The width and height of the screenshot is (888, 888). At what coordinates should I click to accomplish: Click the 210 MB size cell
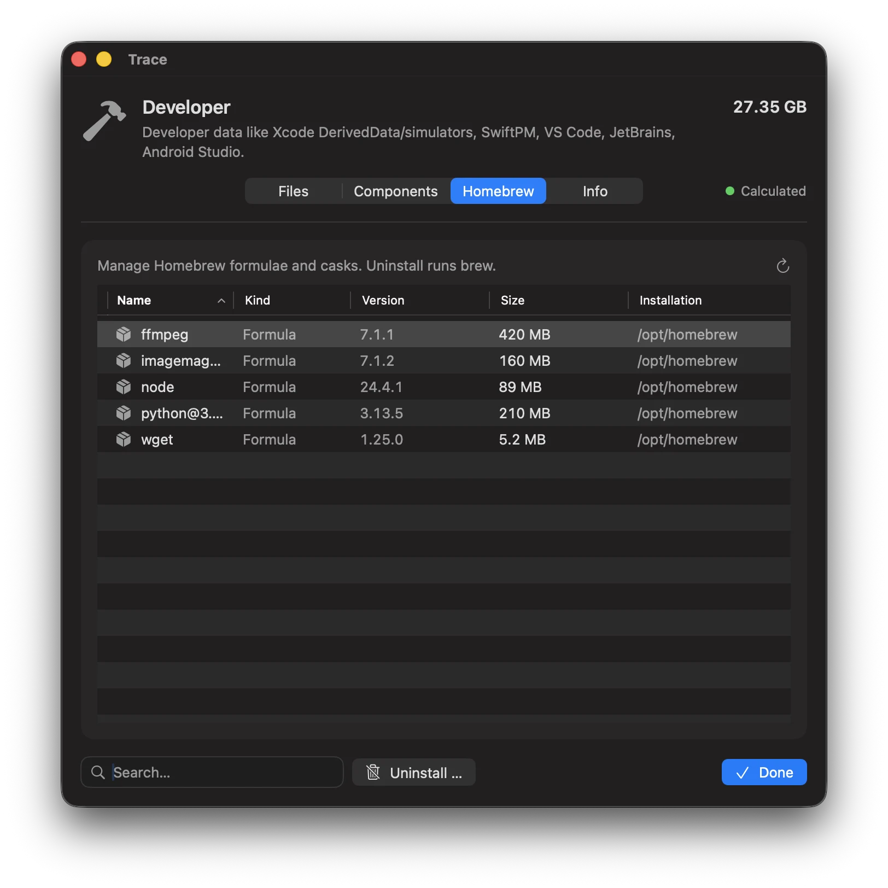[x=524, y=413]
